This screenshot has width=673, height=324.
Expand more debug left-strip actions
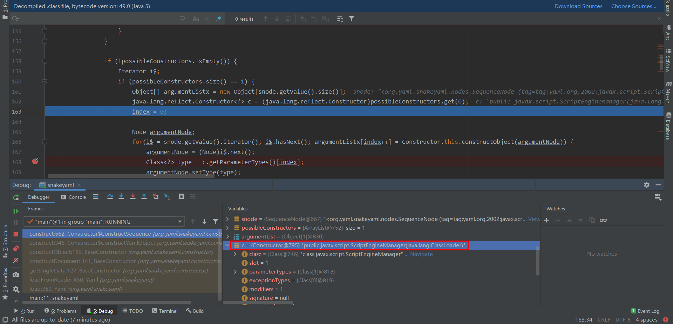pyautogui.click(x=16, y=301)
